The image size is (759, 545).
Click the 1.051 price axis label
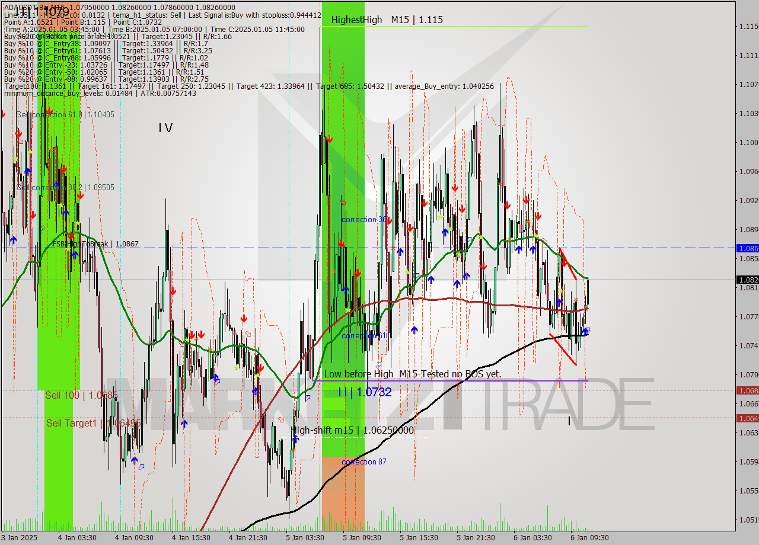pyautogui.click(x=749, y=520)
